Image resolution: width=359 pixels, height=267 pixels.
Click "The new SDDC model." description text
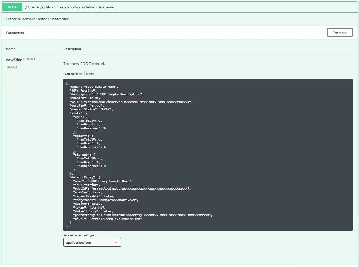[84, 64]
